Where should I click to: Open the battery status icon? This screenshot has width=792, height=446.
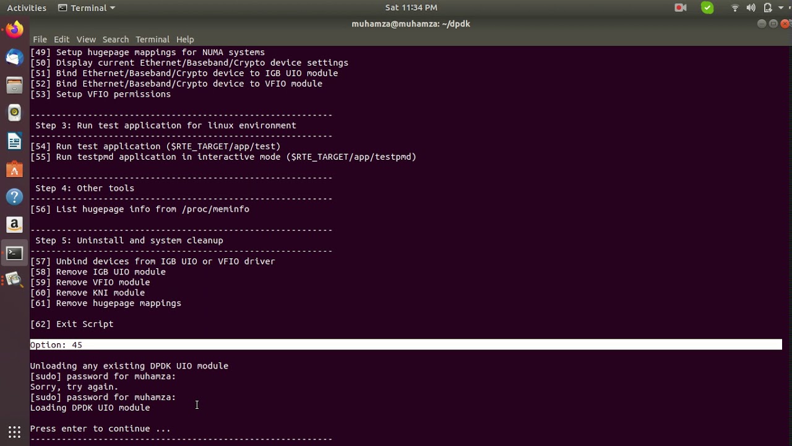(x=768, y=8)
